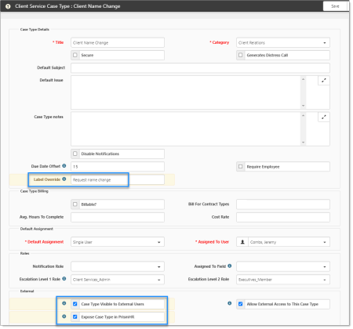This screenshot has height=329, width=353.
Task: Click the Assigned To Field info icon
Action: tap(230, 266)
